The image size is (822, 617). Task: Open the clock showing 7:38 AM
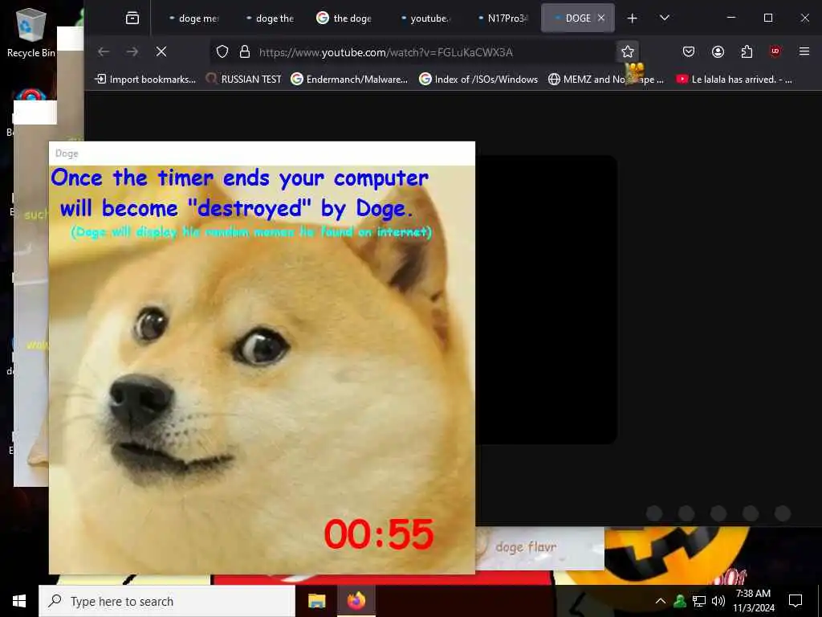click(753, 601)
